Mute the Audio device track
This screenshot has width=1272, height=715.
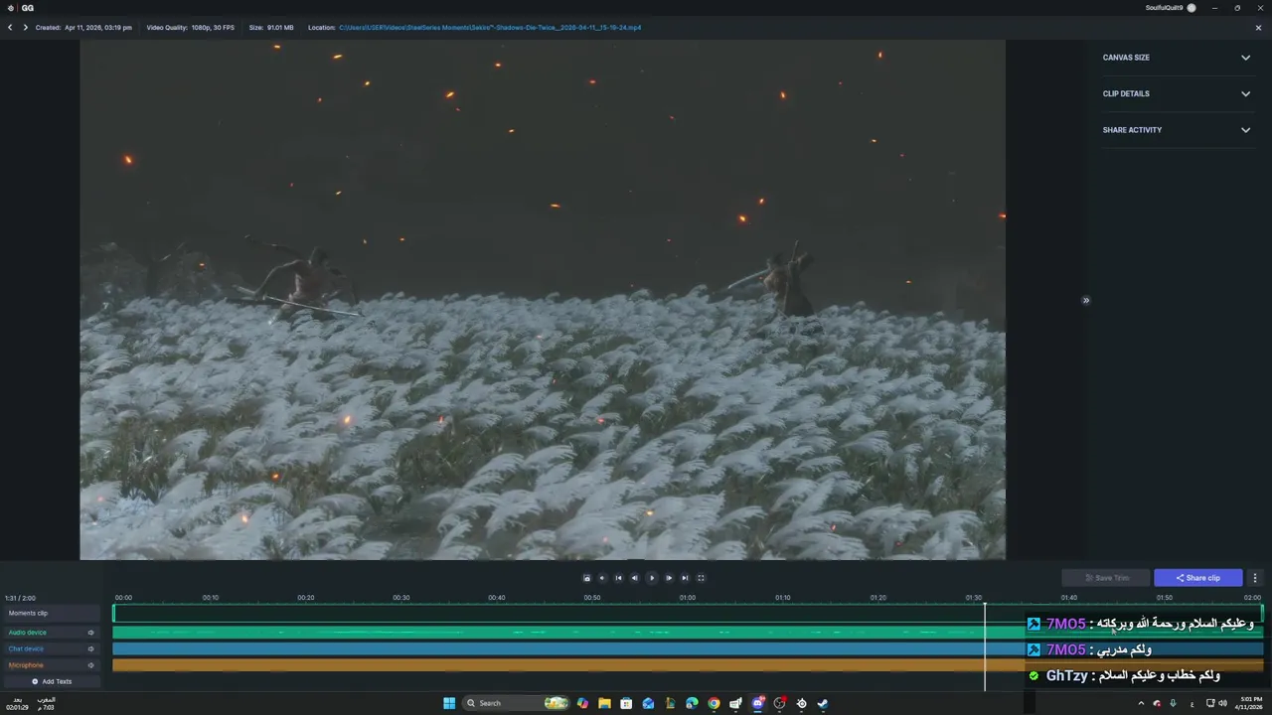tap(90, 633)
